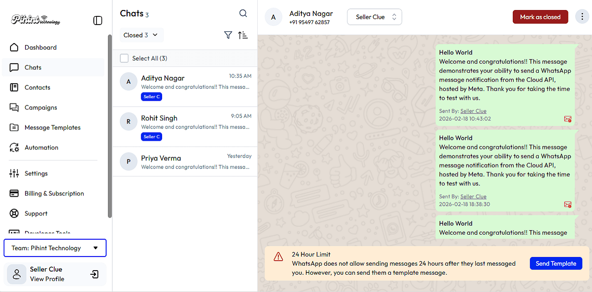Open Message Templates from the sidebar
The width and height of the screenshot is (592, 292).
pyautogui.click(x=52, y=128)
